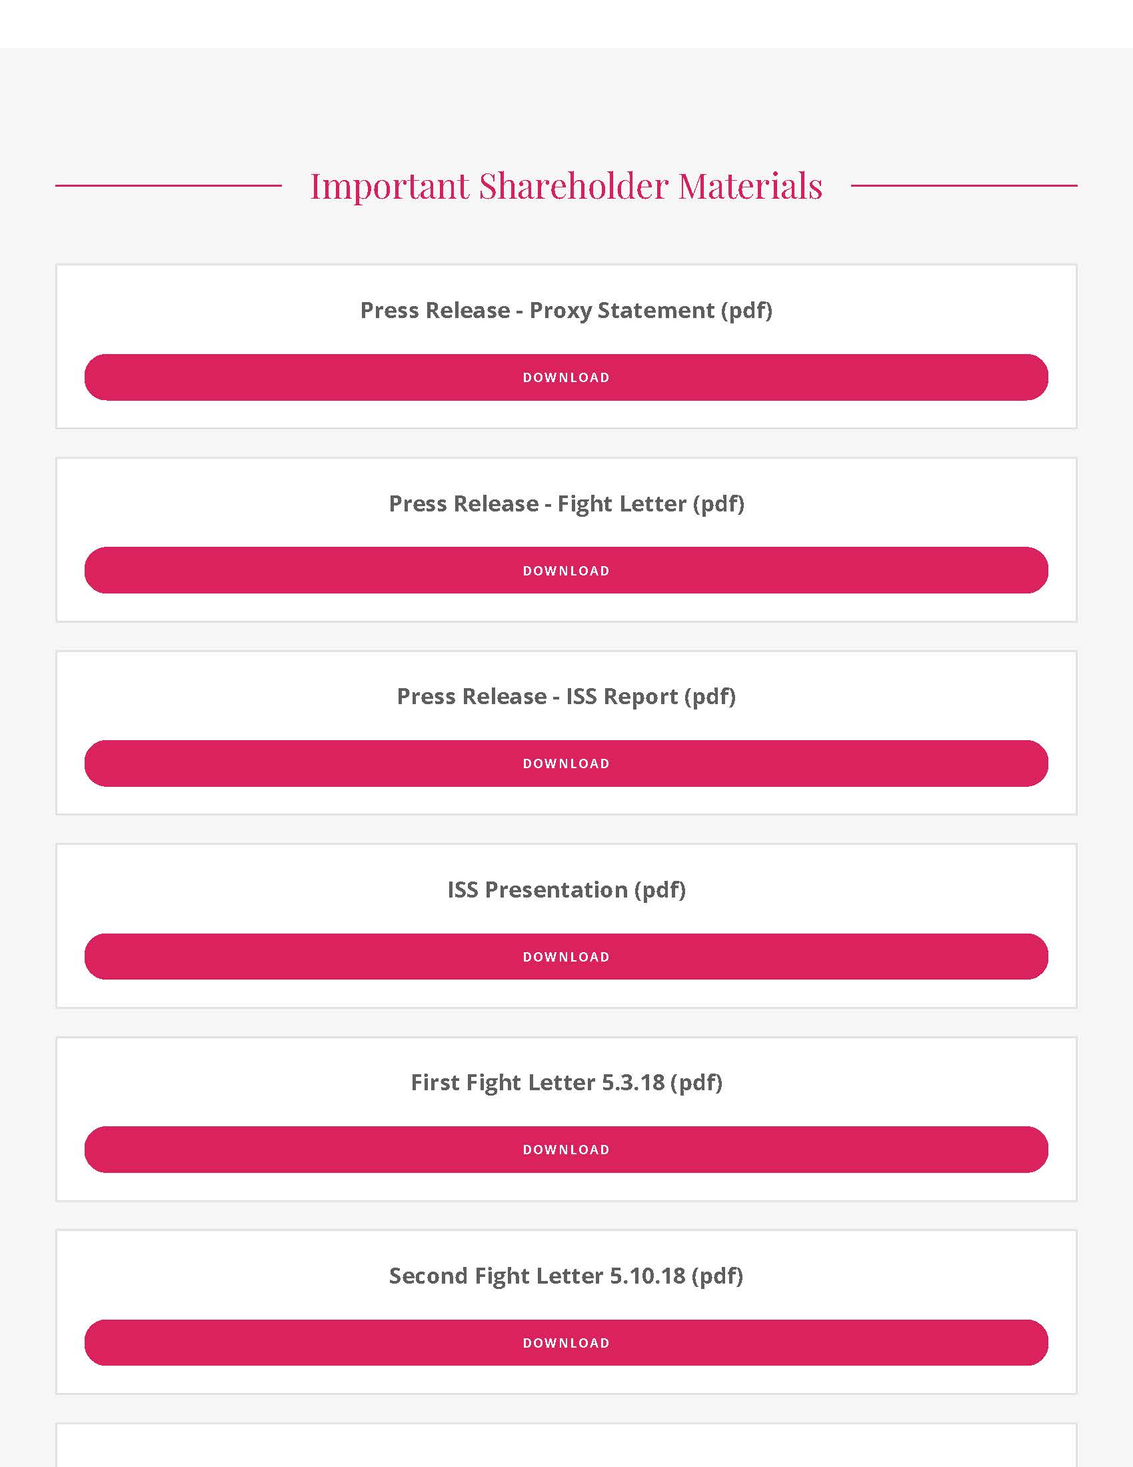Download the Press Release - Proxy Statement pdf

pos(566,377)
